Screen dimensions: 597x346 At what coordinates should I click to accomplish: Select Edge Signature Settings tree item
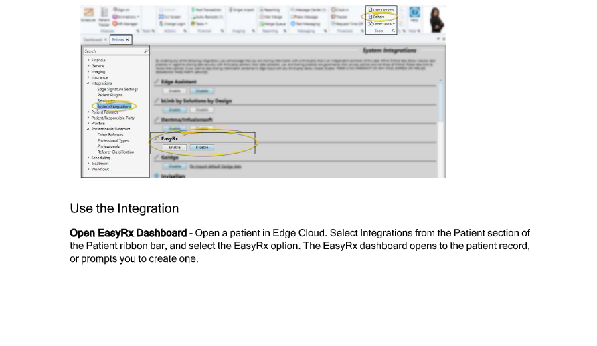tap(118, 89)
